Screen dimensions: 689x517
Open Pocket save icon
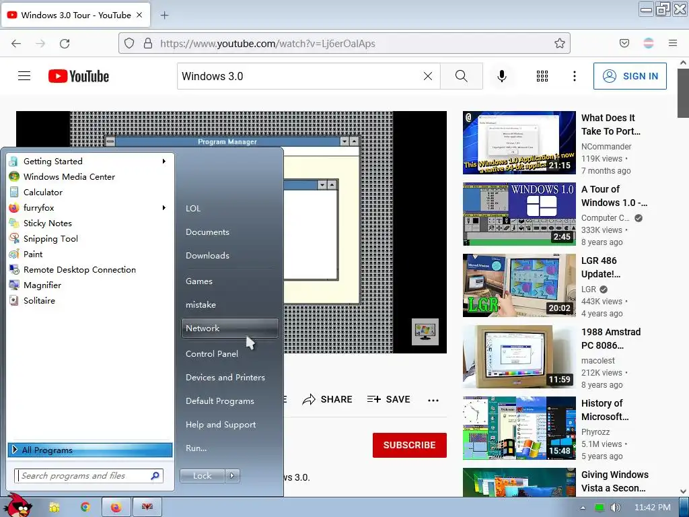(624, 43)
